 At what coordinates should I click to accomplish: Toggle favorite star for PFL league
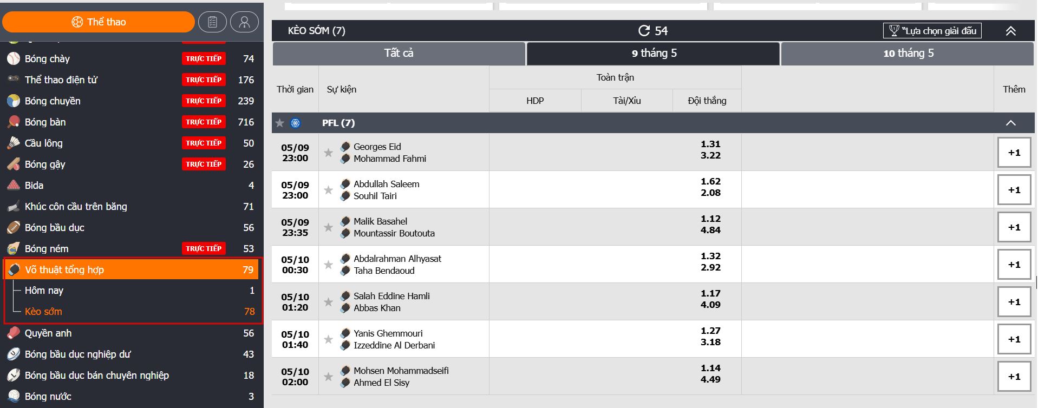(x=280, y=123)
